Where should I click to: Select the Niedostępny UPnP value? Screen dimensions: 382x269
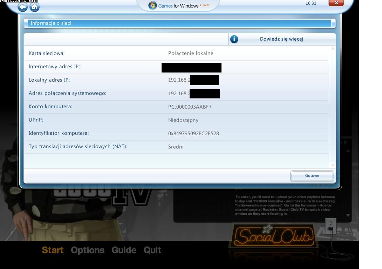183,120
